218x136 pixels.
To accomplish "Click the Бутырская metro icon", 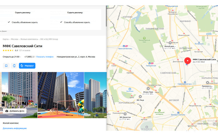I will click(x=199, y=50).
